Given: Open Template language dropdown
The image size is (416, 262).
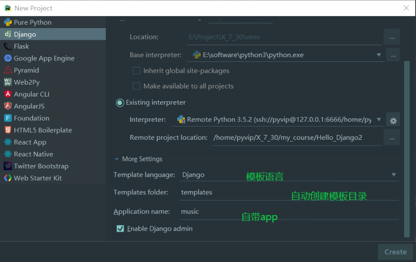Looking at the screenshot, I should (394, 175).
